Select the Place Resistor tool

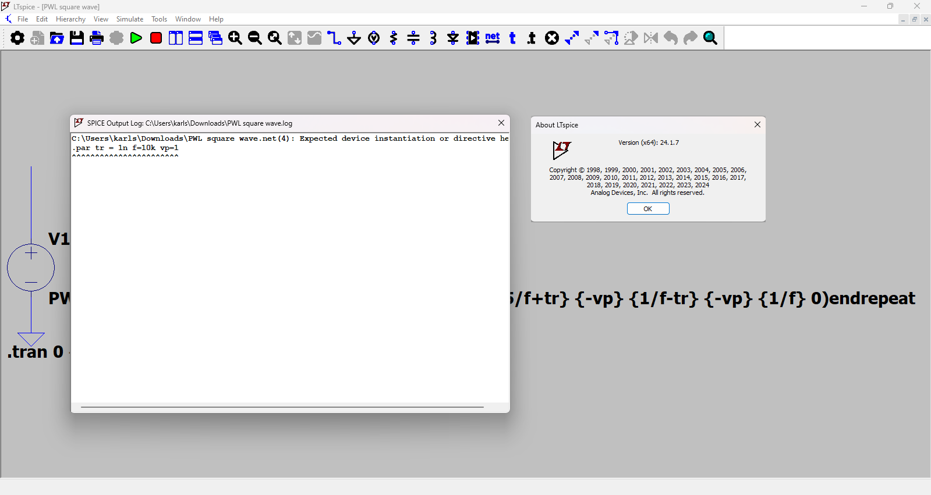[x=394, y=38]
